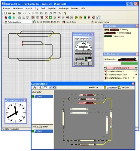Toggle the Schattenbahnhof West 1 indicator
This screenshot has height=151, width=140.
coord(105,78)
